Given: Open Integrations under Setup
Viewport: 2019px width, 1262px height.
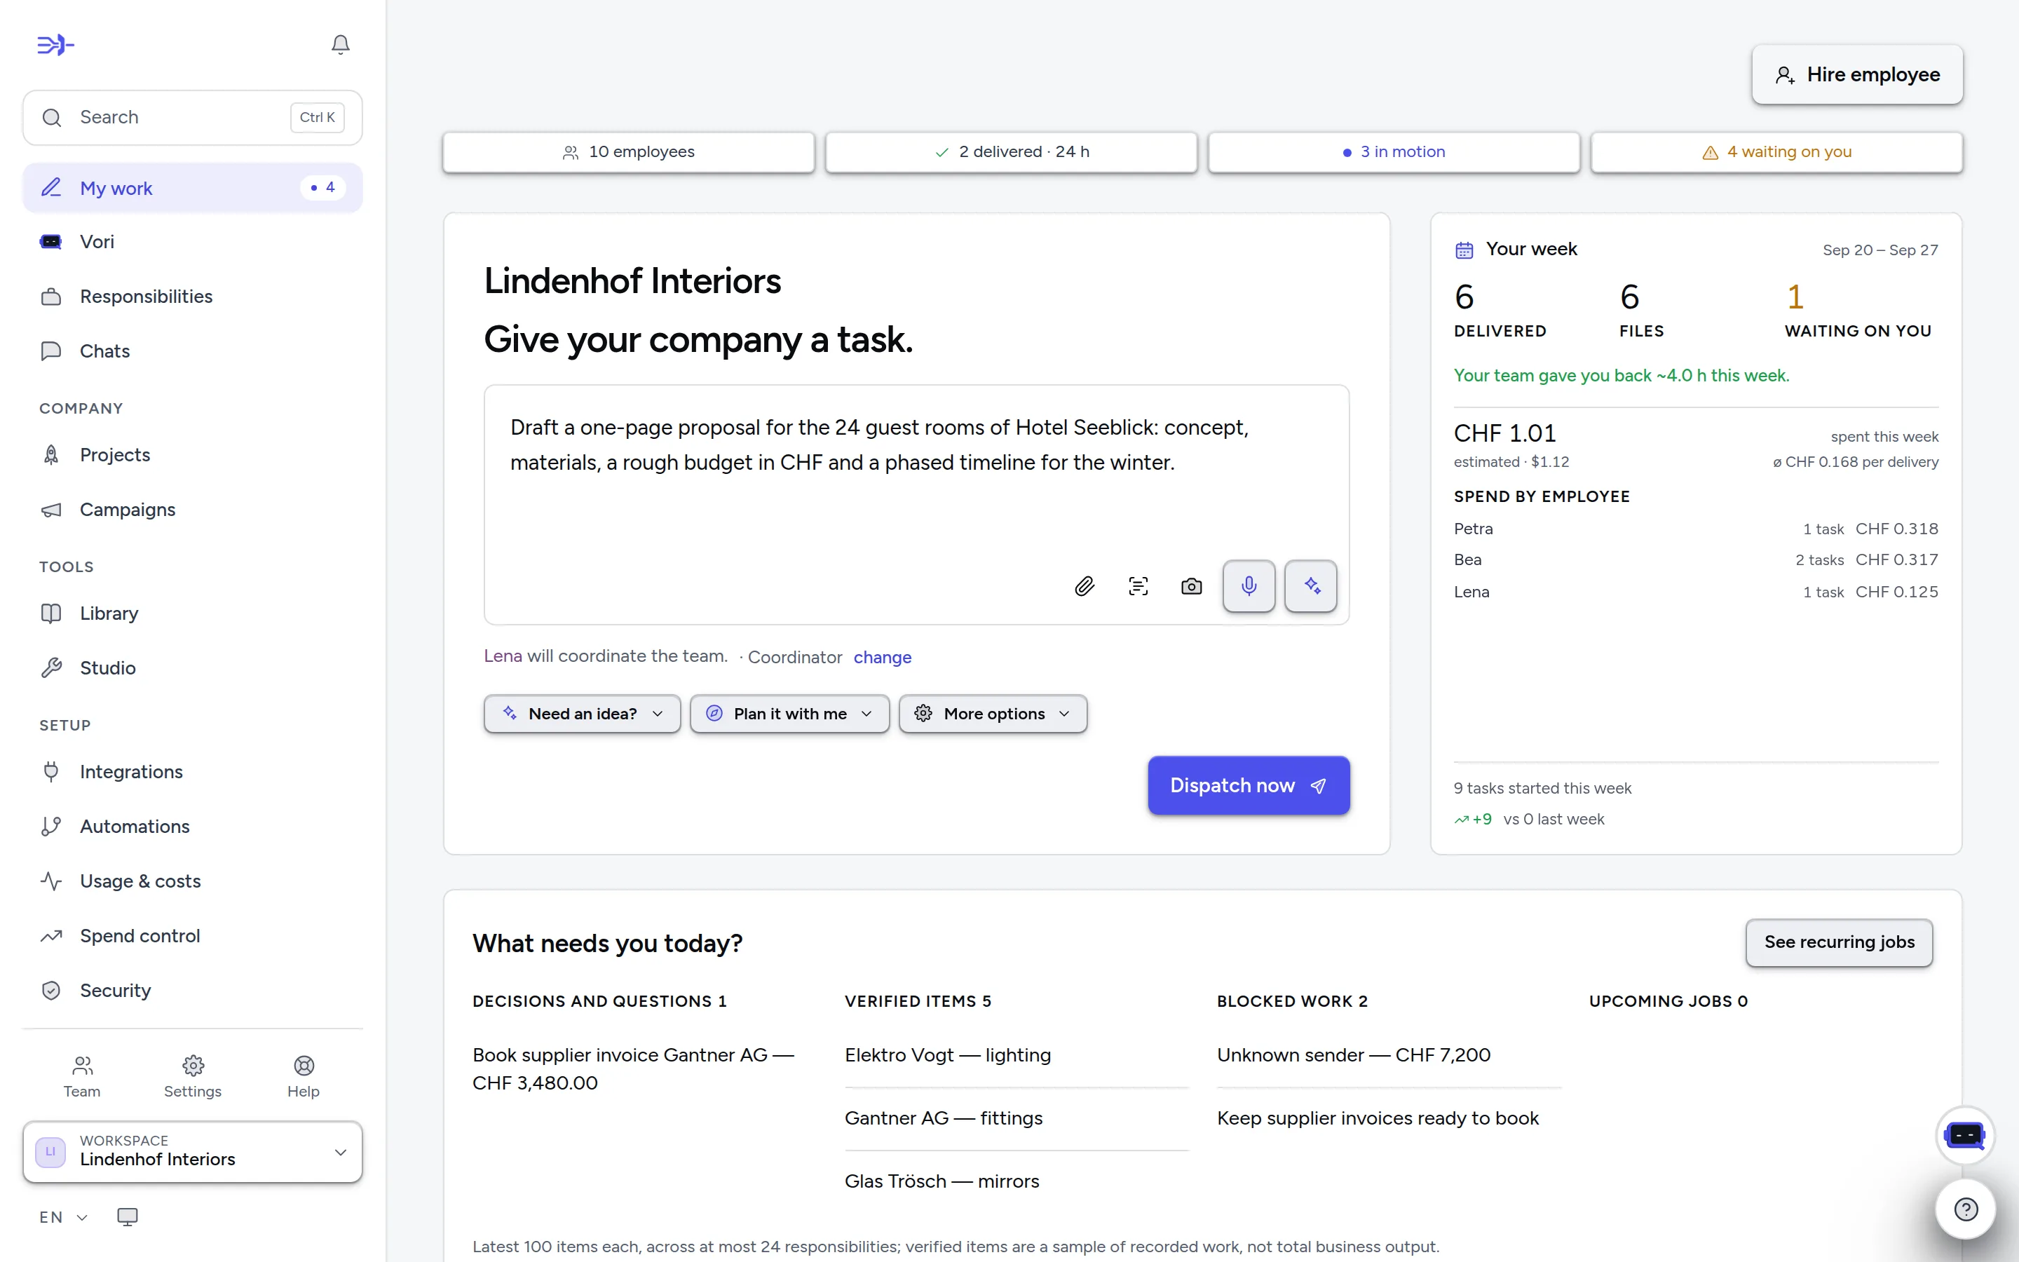Looking at the screenshot, I should coord(193,772).
